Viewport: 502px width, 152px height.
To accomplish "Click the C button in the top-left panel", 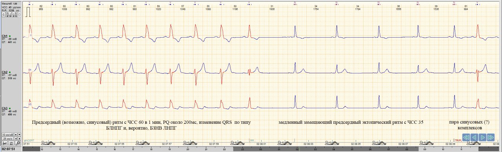I will [4, 14].
